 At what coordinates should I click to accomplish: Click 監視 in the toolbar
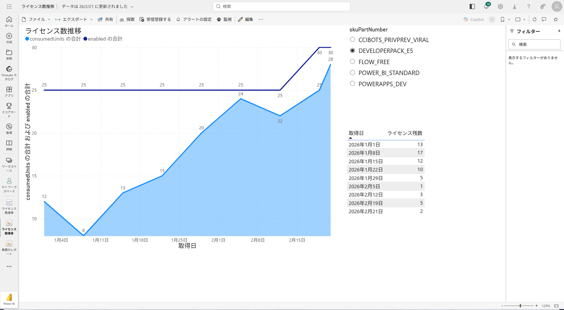[224, 19]
